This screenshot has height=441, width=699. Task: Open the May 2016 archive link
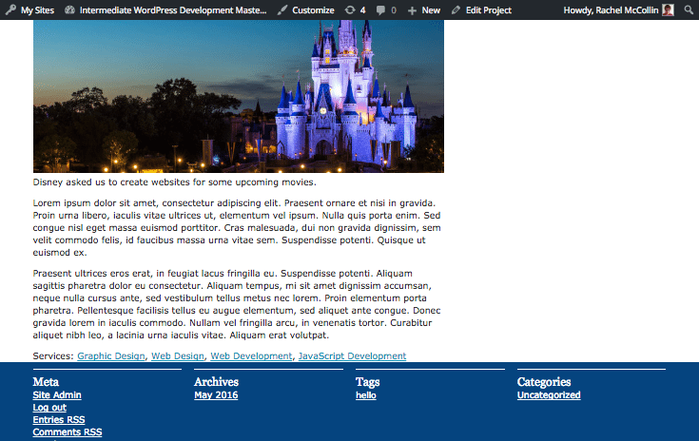(216, 395)
